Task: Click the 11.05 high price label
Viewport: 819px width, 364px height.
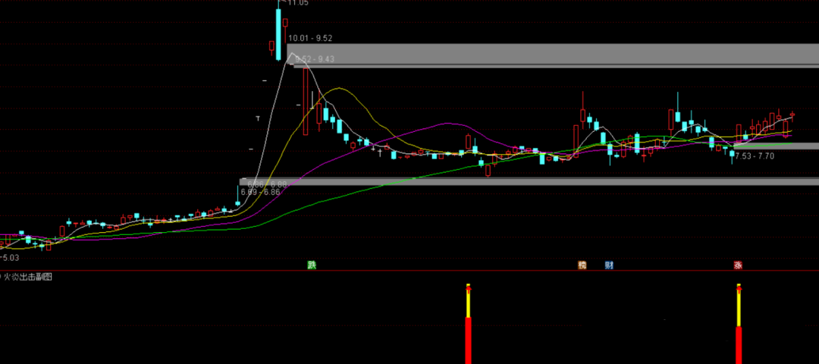Action: 297,3
